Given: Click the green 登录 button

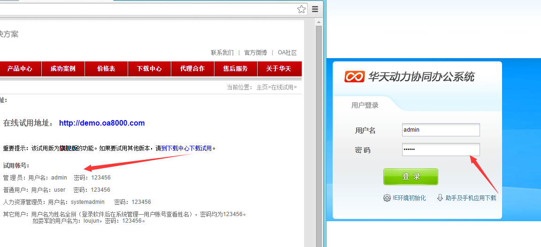Looking at the screenshot, I should click(x=411, y=177).
